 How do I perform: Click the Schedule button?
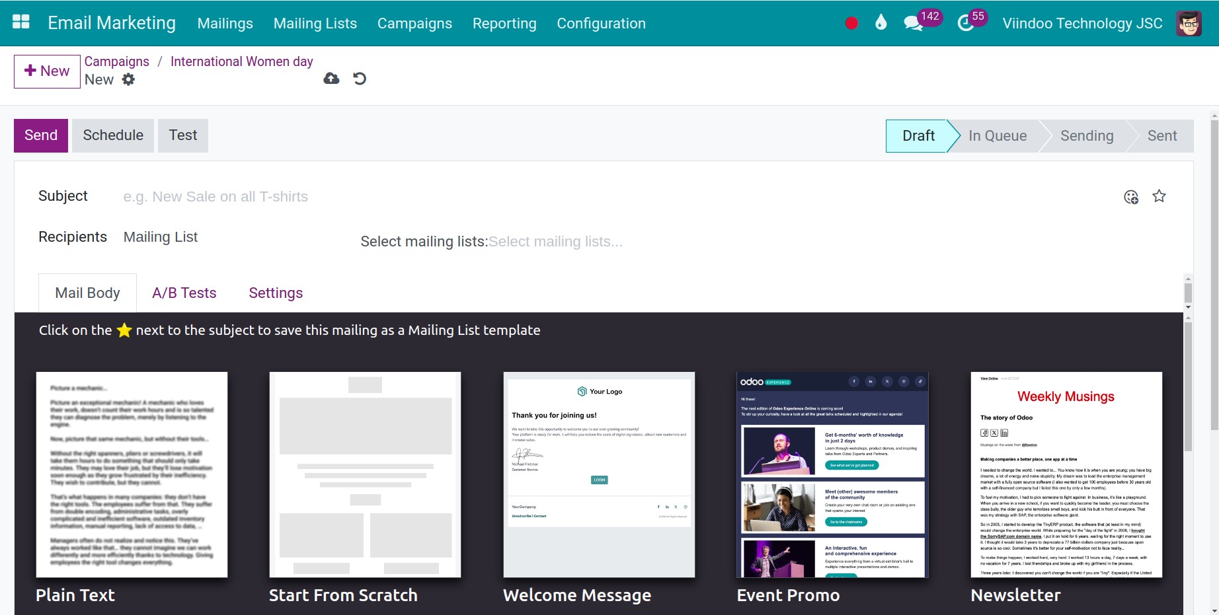113,135
